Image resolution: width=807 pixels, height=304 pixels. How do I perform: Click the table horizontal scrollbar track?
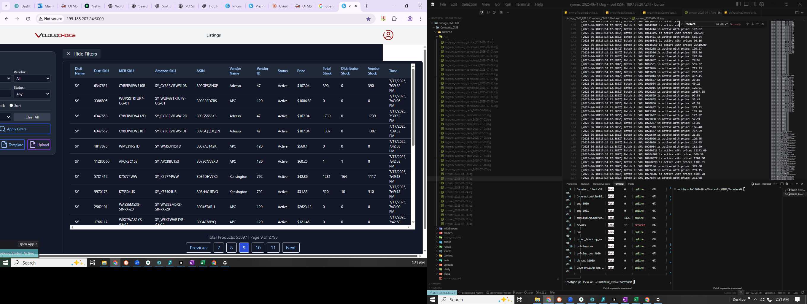coord(240,227)
